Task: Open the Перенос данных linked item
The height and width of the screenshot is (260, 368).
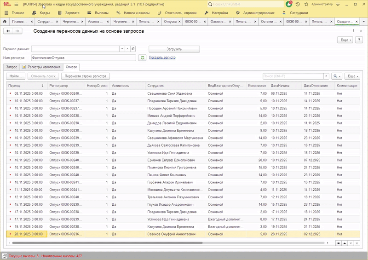Action: [x=133, y=49]
